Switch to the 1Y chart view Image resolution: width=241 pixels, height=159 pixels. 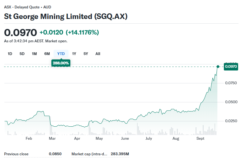point(74,54)
